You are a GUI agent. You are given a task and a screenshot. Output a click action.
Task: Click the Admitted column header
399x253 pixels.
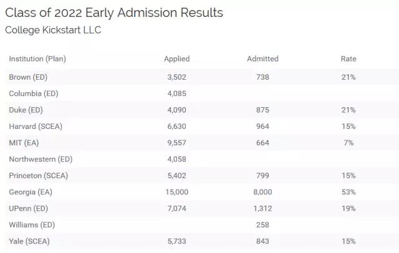point(262,59)
